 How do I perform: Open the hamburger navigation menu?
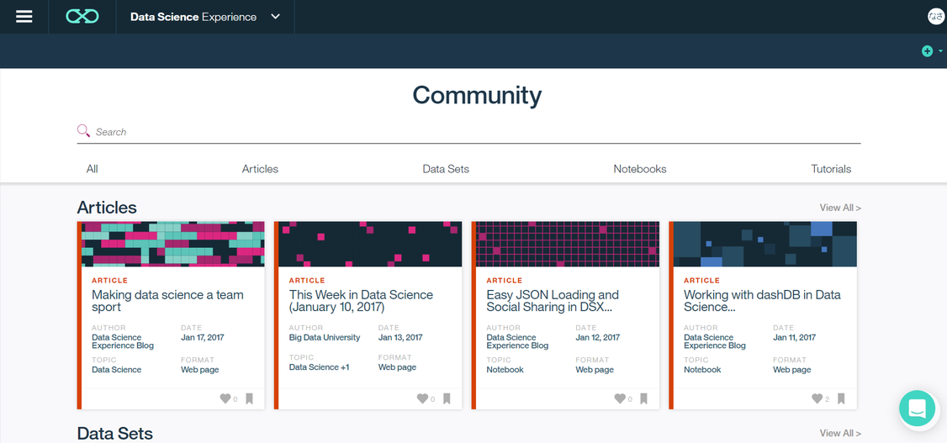[x=24, y=17]
